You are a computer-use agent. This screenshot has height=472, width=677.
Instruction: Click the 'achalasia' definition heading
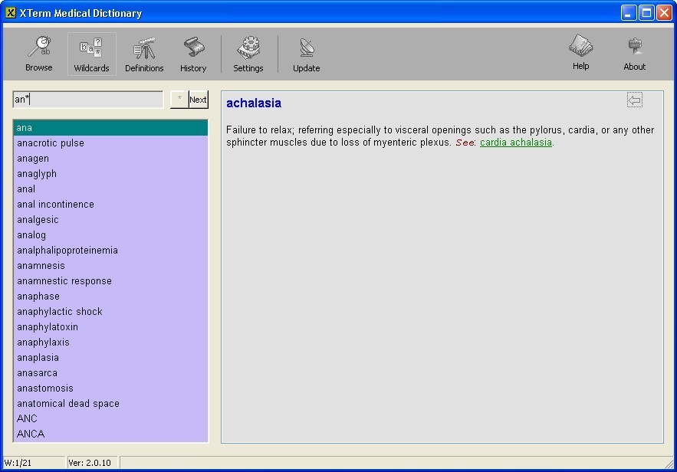coord(254,103)
